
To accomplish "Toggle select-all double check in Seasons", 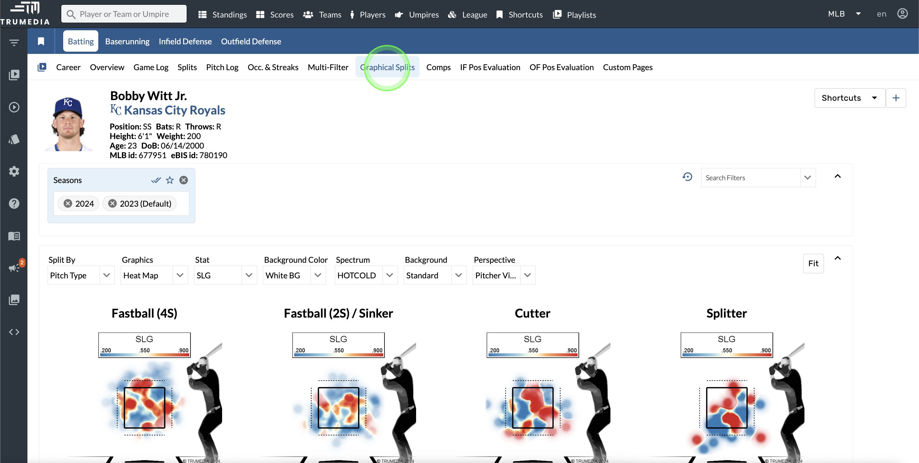I will (x=156, y=180).
